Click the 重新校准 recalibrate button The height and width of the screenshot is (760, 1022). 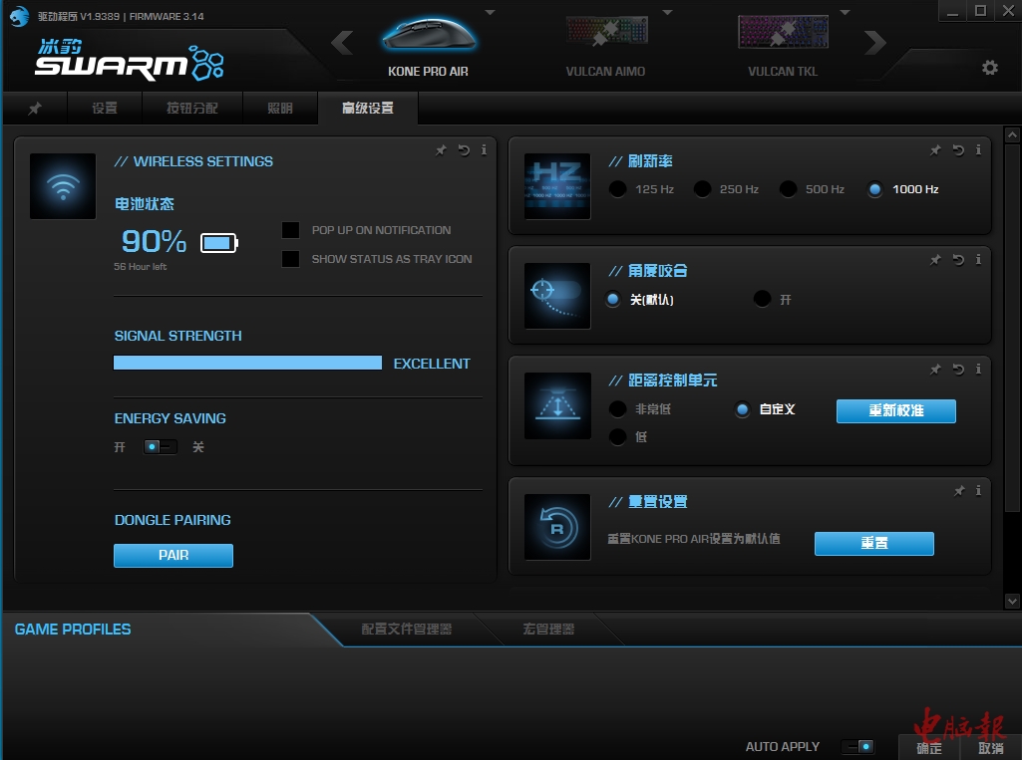(895, 410)
